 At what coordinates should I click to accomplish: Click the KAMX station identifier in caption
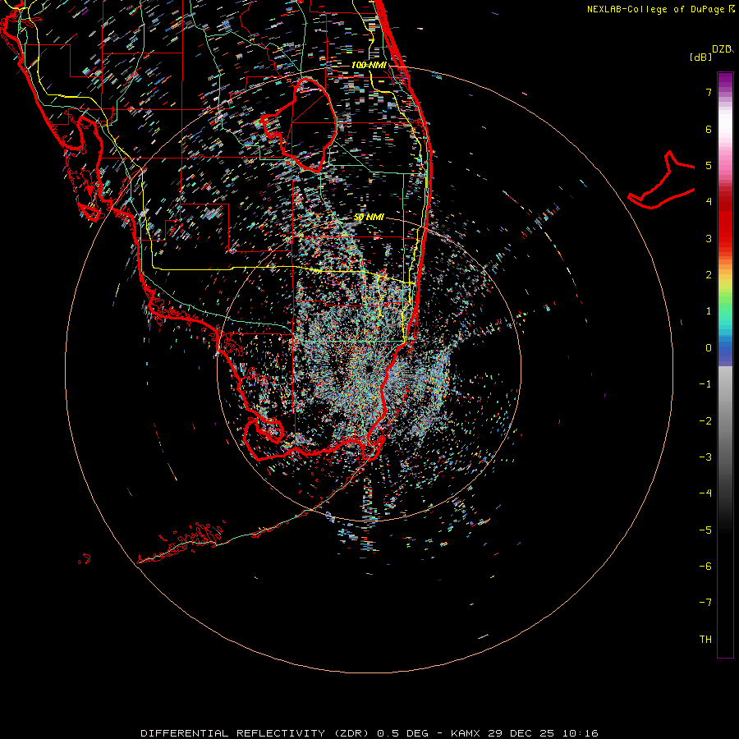pyautogui.click(x=466, y=733)
